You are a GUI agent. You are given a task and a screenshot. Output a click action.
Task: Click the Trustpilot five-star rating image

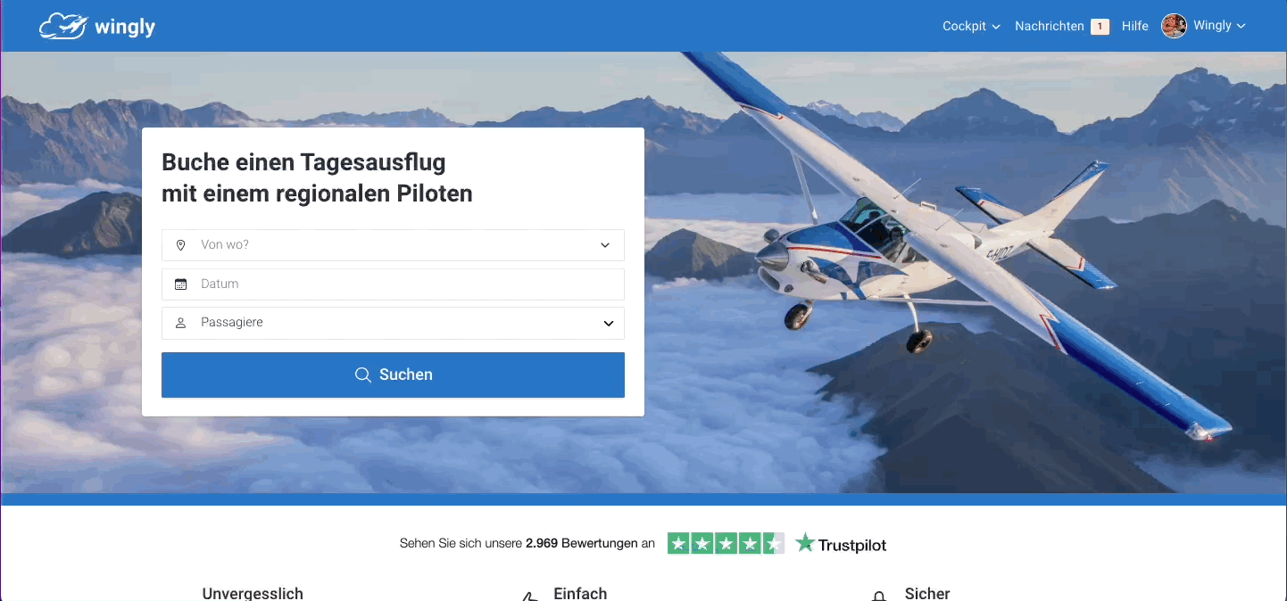click(726, 543)
